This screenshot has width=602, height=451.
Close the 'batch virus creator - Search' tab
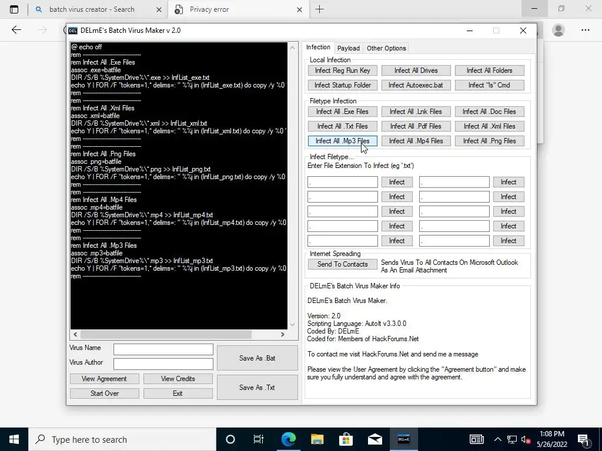159,9
